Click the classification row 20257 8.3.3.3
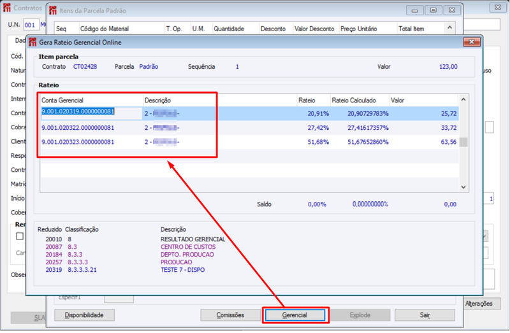Screen dimensions: 510x333 click(119, 262)
